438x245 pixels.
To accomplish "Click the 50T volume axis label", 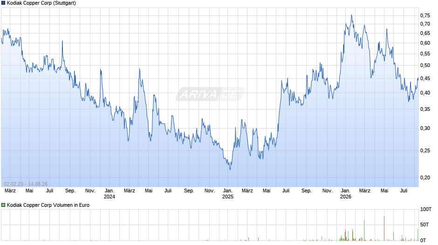I will pos(424,225).
